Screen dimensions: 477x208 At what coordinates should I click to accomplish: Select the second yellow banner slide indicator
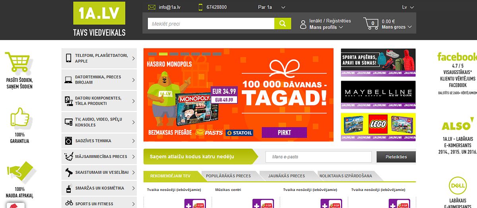pyautogui.click(x=163, y=54)
